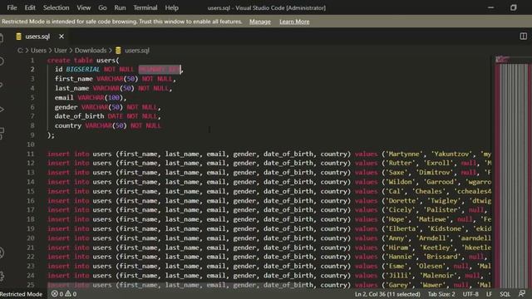Image resolution: width=532 pixels, height=299 pixels.
Task: Open the Run menu
Action: point(120,7)
